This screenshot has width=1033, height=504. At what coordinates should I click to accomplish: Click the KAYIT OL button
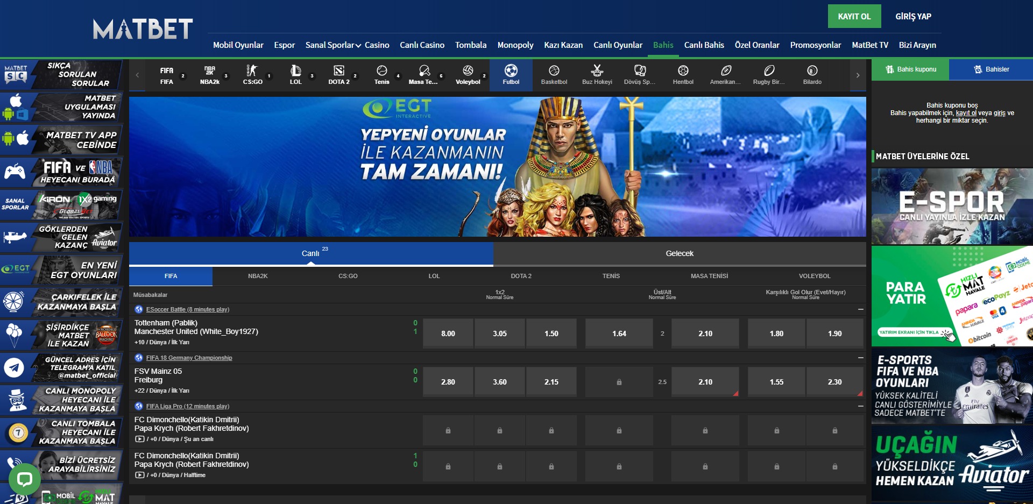(x=854, y=16)
